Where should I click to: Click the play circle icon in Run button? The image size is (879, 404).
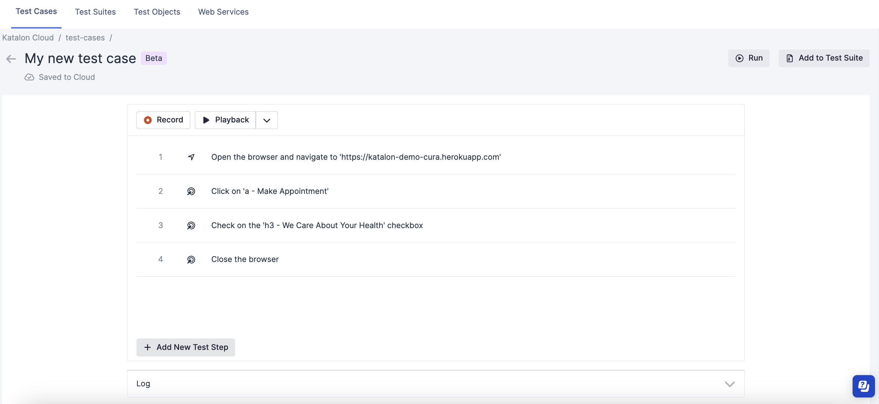(739, 58)
